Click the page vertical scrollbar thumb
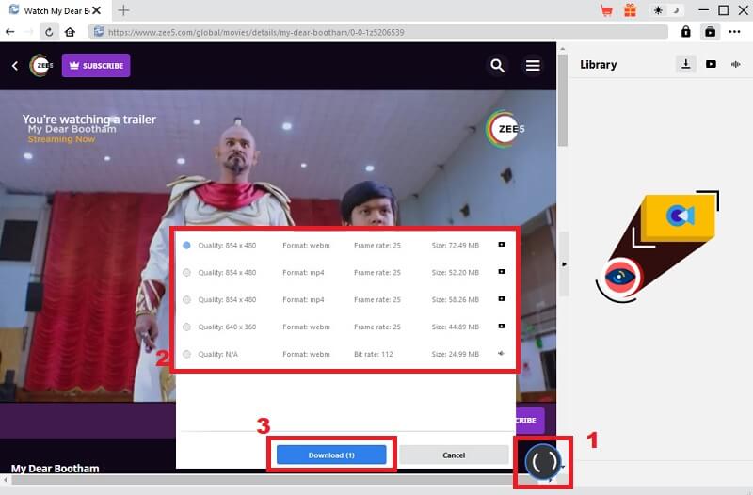The height and width of the screenshot is (495, 753). point(562,102)
